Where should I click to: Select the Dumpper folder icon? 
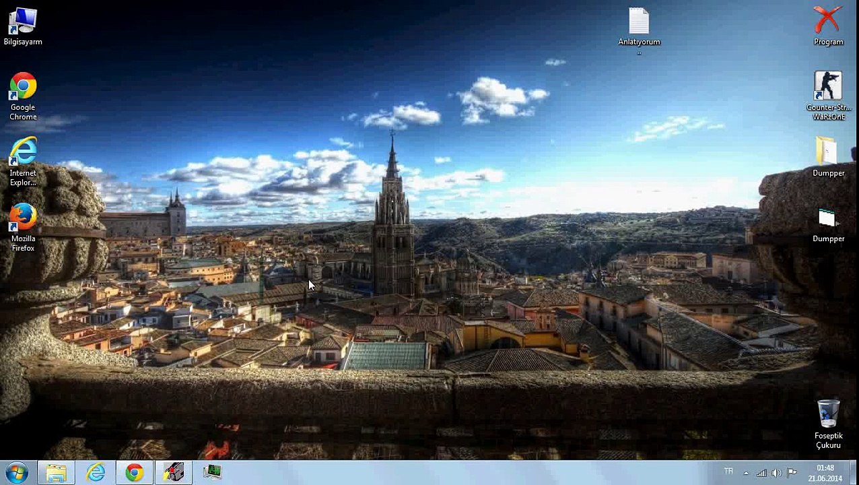[828, 157]
